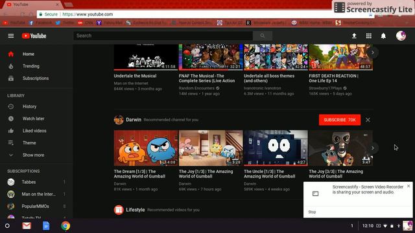Open the Lifestyle section icon
Screen dimensions: 415x233
click(119, 210)
